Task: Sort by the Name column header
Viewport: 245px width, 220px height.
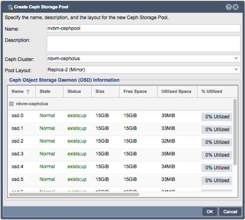Action: (x=22, y=91)
